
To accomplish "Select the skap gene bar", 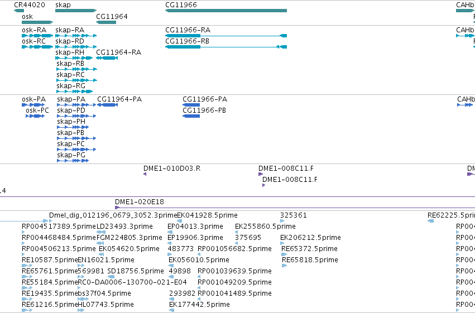I will click(x=76, y=11).
